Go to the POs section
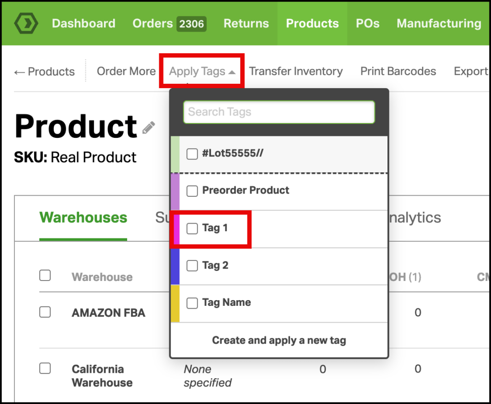491x404 pixels. click(367, 23)
